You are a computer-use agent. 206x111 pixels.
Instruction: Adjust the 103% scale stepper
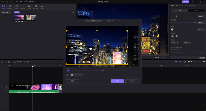[201, 16]
